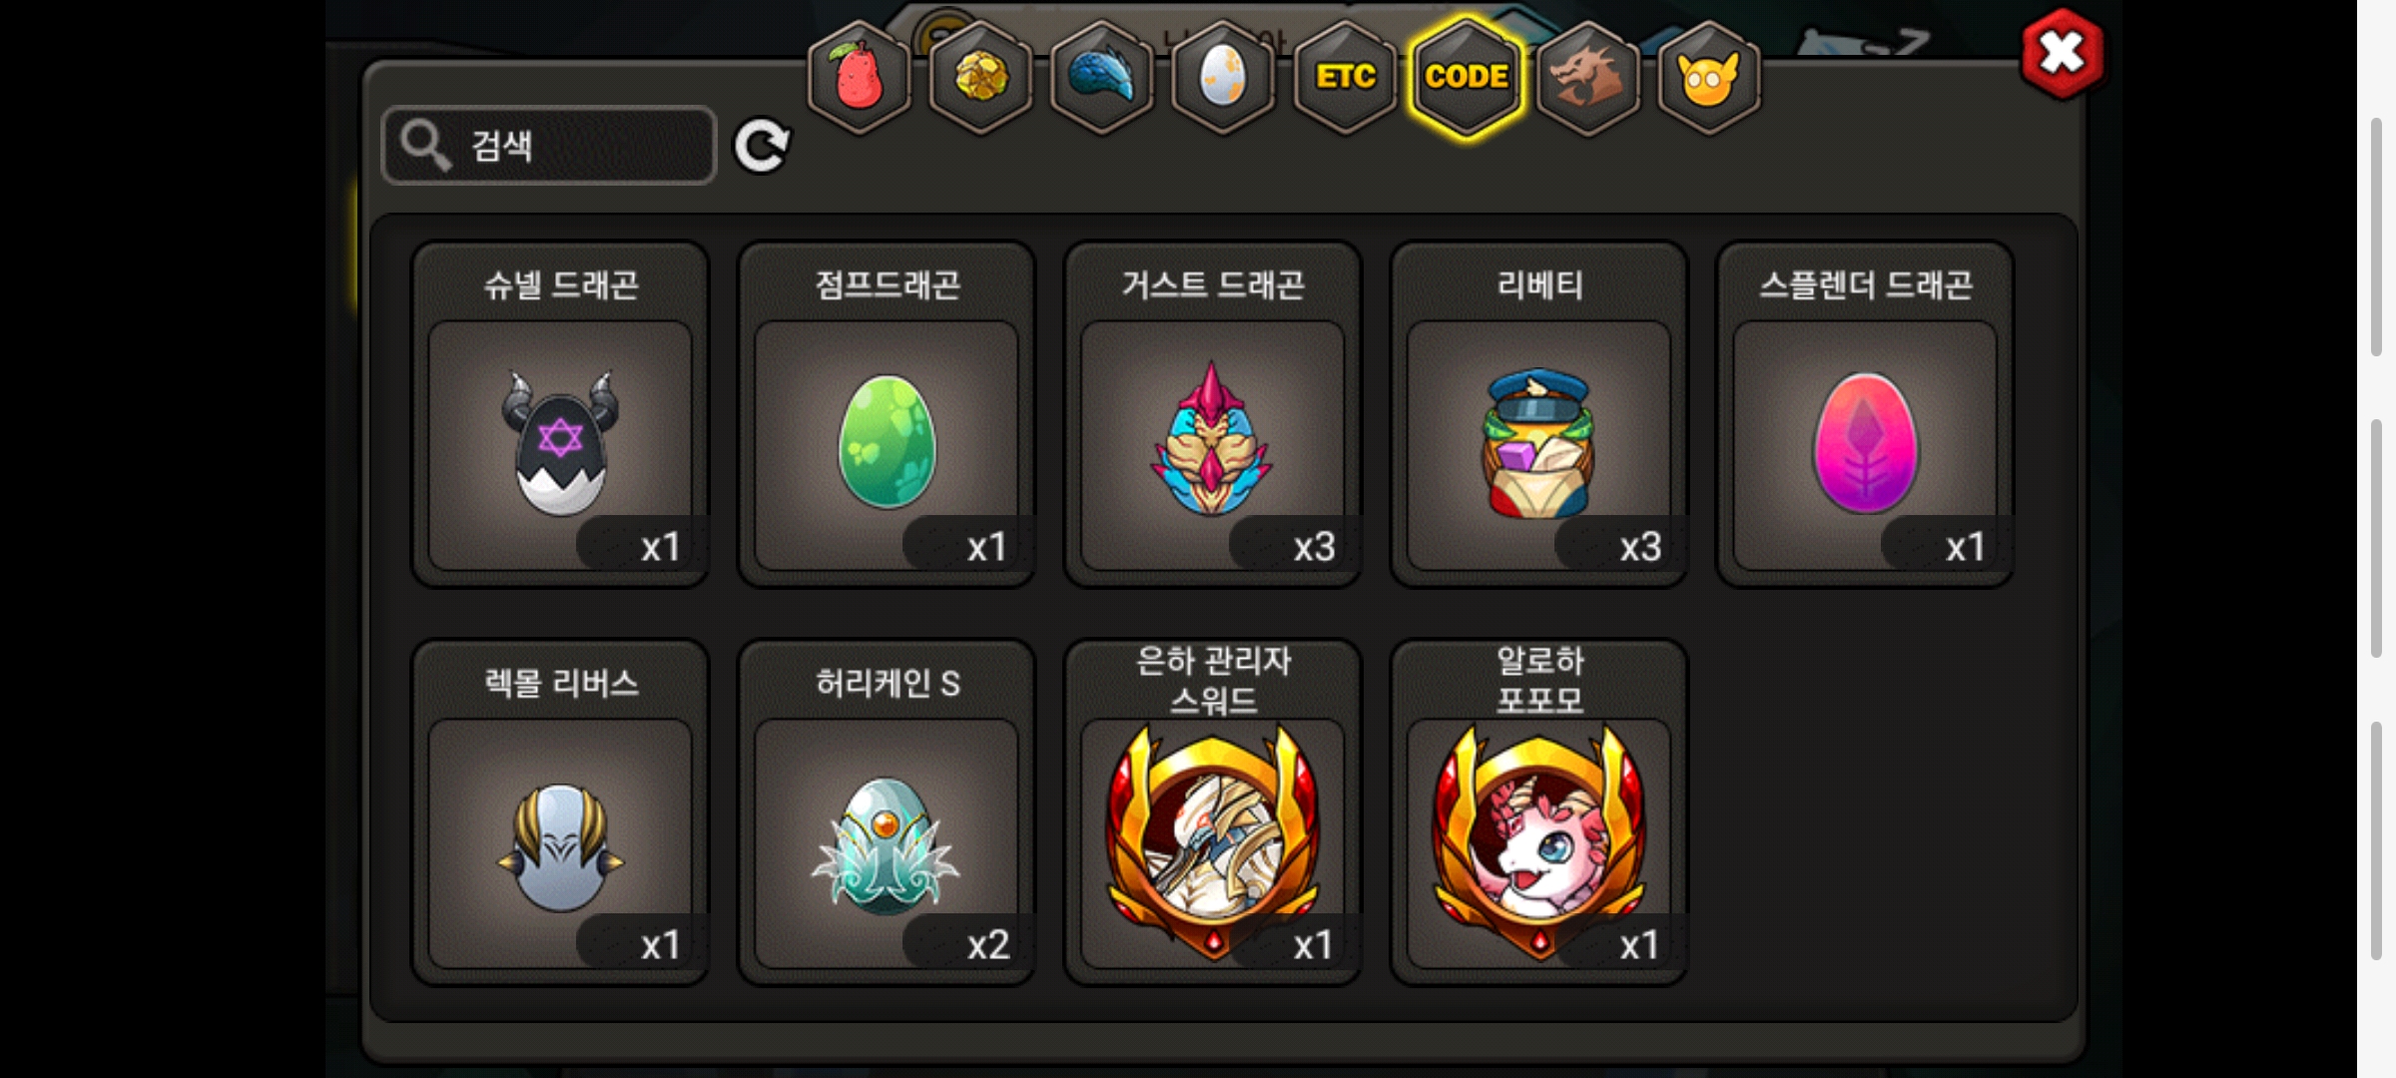Pick the 리베티 captain hat egg
The height and width of the screenshot is (1078, 2396).
click(x=1539, y=414)
